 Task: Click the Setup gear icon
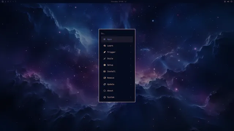tap(105, 65)
